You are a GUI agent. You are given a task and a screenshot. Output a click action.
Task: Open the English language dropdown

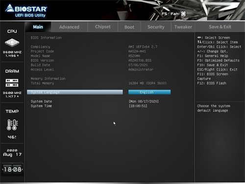point(149,92)
